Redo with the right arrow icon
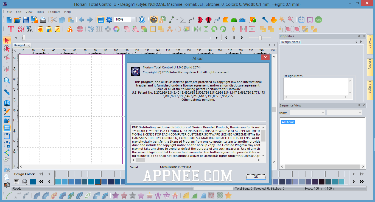Image resolution: width=375 pixels, height=202 pixels. pyautogui.click(x=90, y=20)
